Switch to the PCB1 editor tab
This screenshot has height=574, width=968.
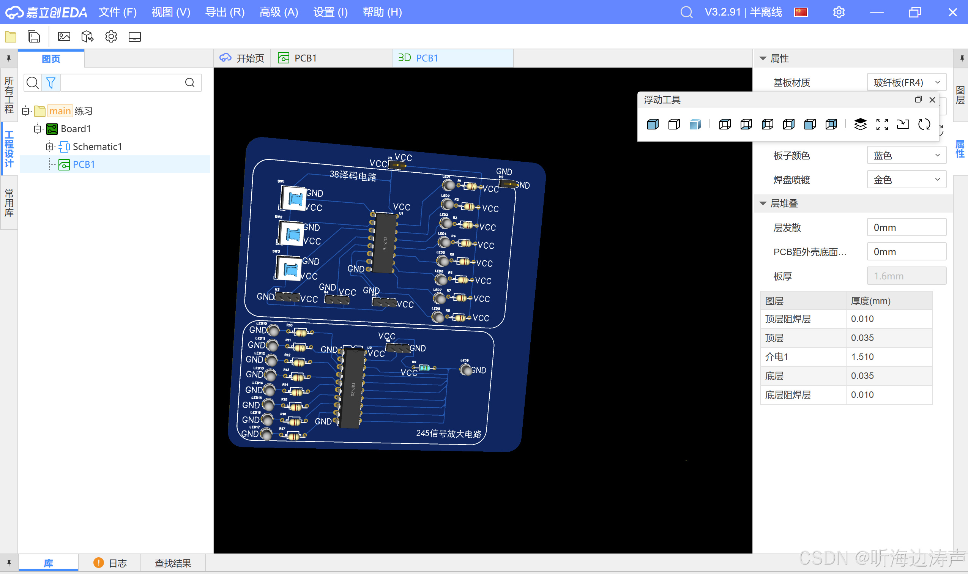click(x=332, y=58)
